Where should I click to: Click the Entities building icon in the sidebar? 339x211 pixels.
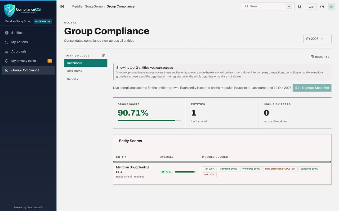click(x=7, y=33)
